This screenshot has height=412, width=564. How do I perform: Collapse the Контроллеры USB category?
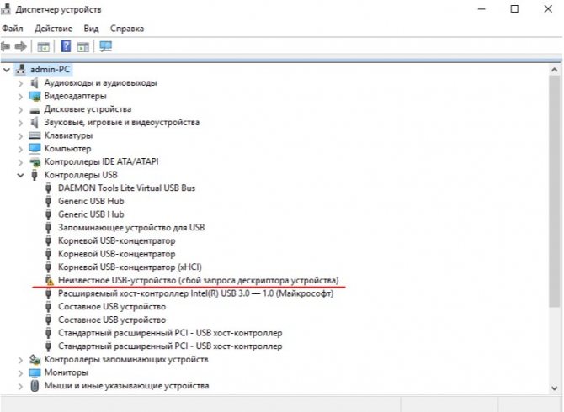click(20, 175)
